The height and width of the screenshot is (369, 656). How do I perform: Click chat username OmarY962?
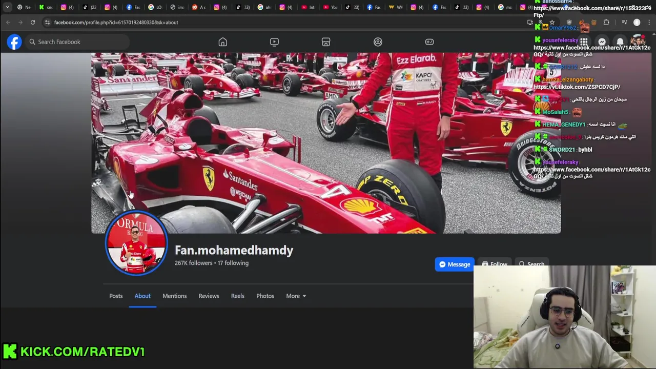(x=563, y=28)
